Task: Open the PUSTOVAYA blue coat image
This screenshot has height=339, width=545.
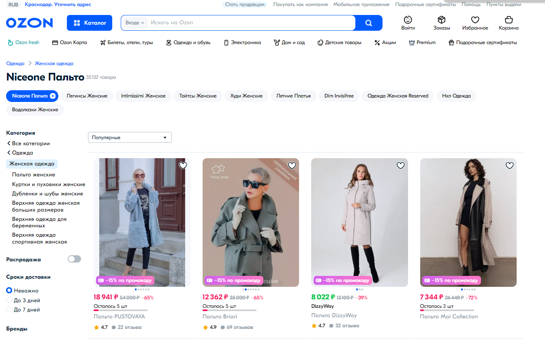Action: 142,222
